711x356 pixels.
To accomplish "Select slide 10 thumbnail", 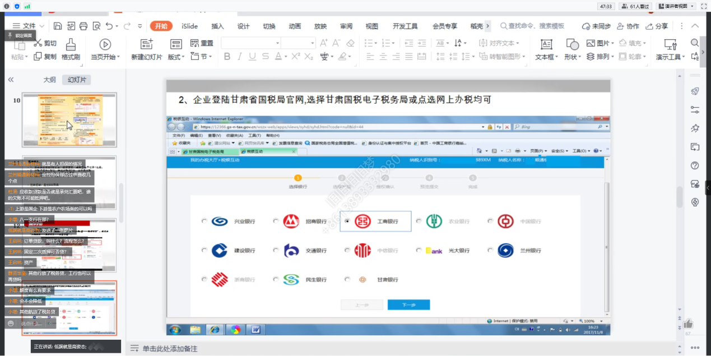I will click(69, 120).
